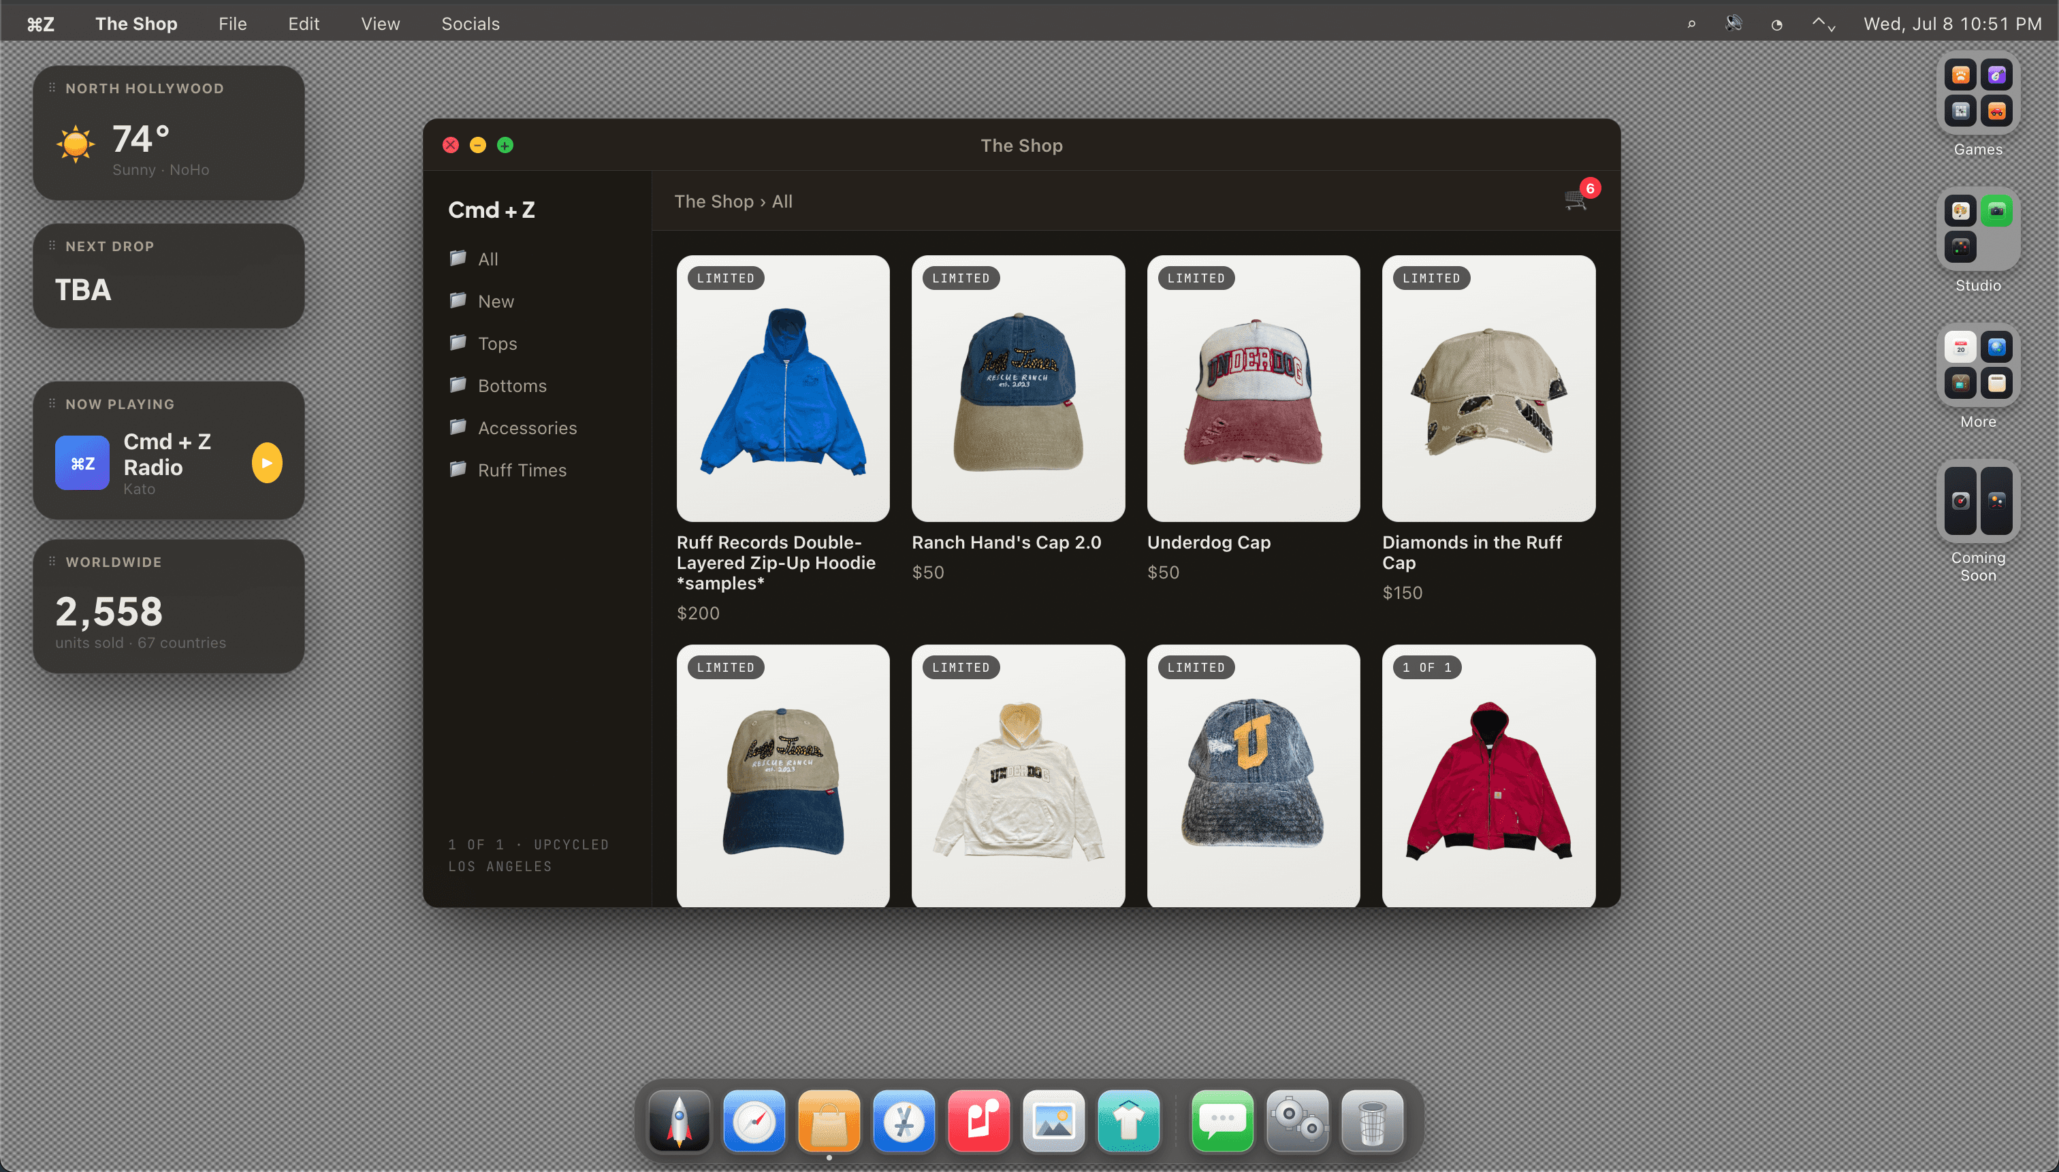The height and width of the screenshot is (1172, 2059).
Task: Open the orange paw app in Games
Action: pos(1960,75)
